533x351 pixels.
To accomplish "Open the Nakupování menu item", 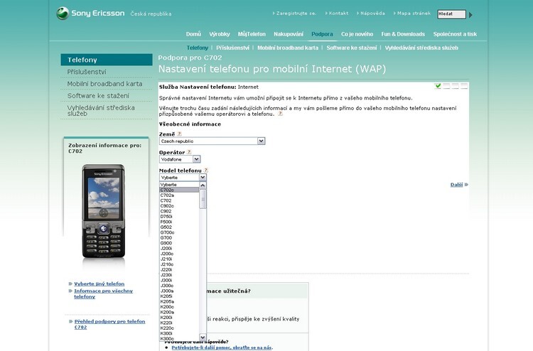I will (x=289, y=34).
